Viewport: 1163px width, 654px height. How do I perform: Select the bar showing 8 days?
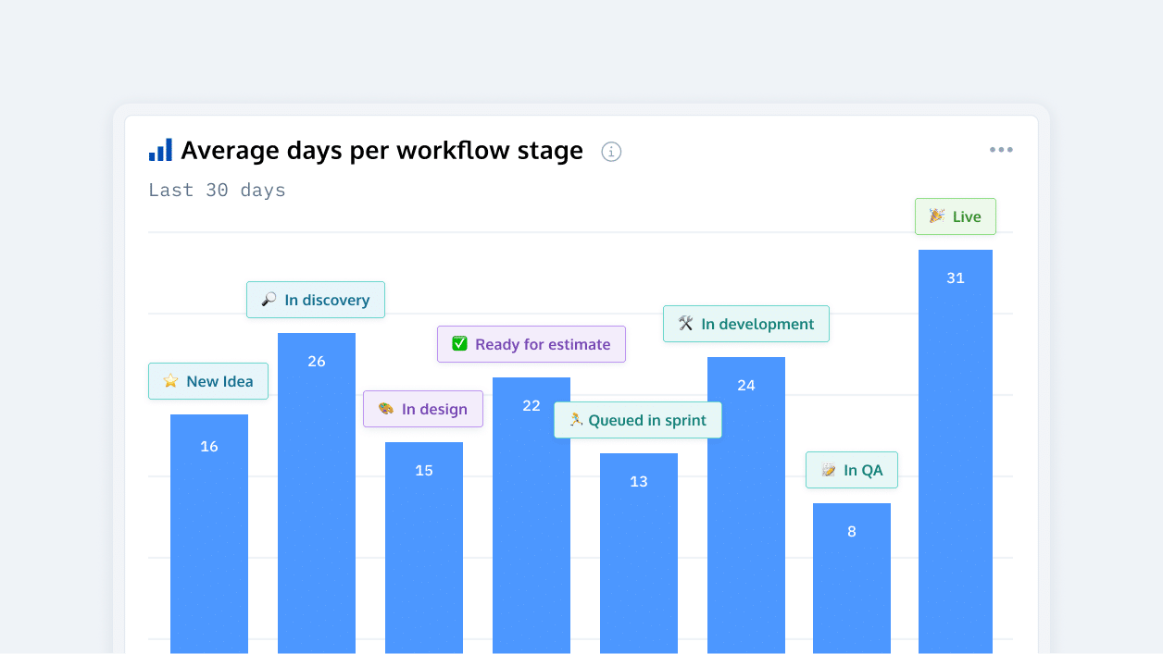click(x=852, y=578)
